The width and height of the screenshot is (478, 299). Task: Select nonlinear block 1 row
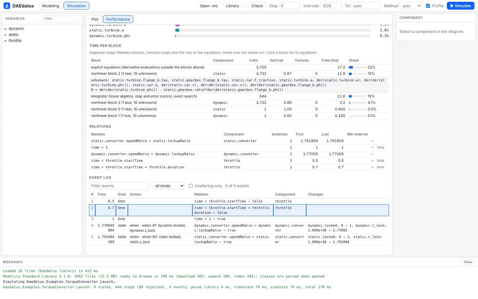click(239, 116)
